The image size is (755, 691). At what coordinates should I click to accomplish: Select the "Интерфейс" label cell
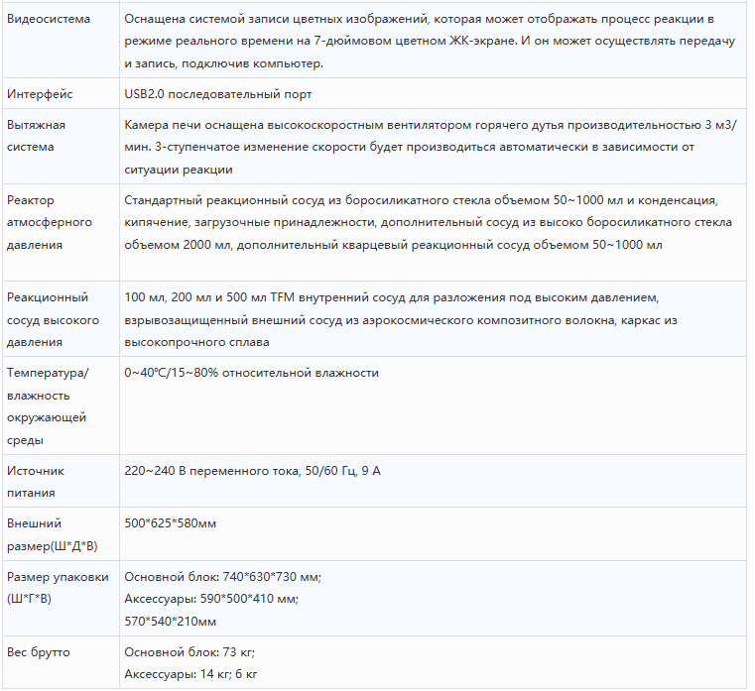coord(39,94)
